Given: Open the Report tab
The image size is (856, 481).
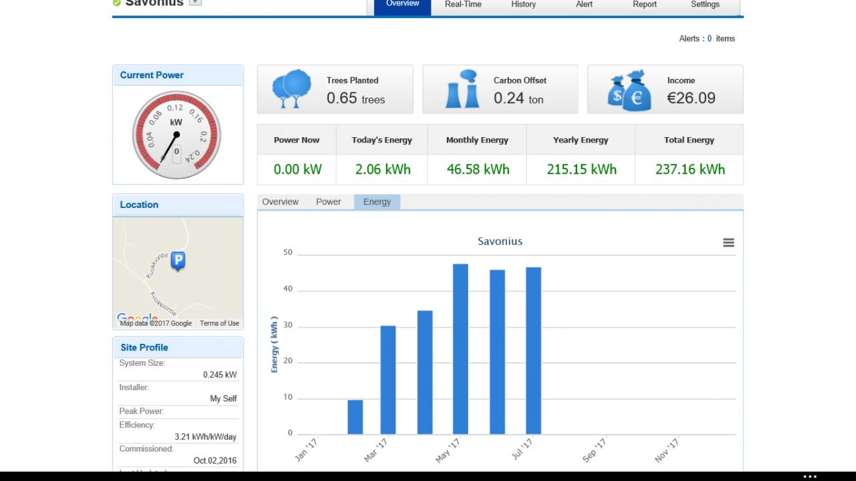Looking at the screenshot, I should pos(645,5).
